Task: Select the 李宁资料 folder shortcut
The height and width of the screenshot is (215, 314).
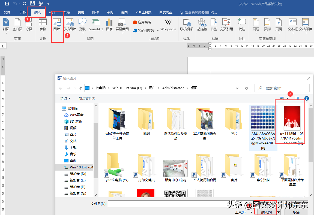Action: (263, 168)
